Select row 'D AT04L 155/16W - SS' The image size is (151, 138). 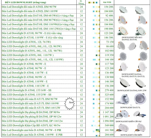click(27, 90)
